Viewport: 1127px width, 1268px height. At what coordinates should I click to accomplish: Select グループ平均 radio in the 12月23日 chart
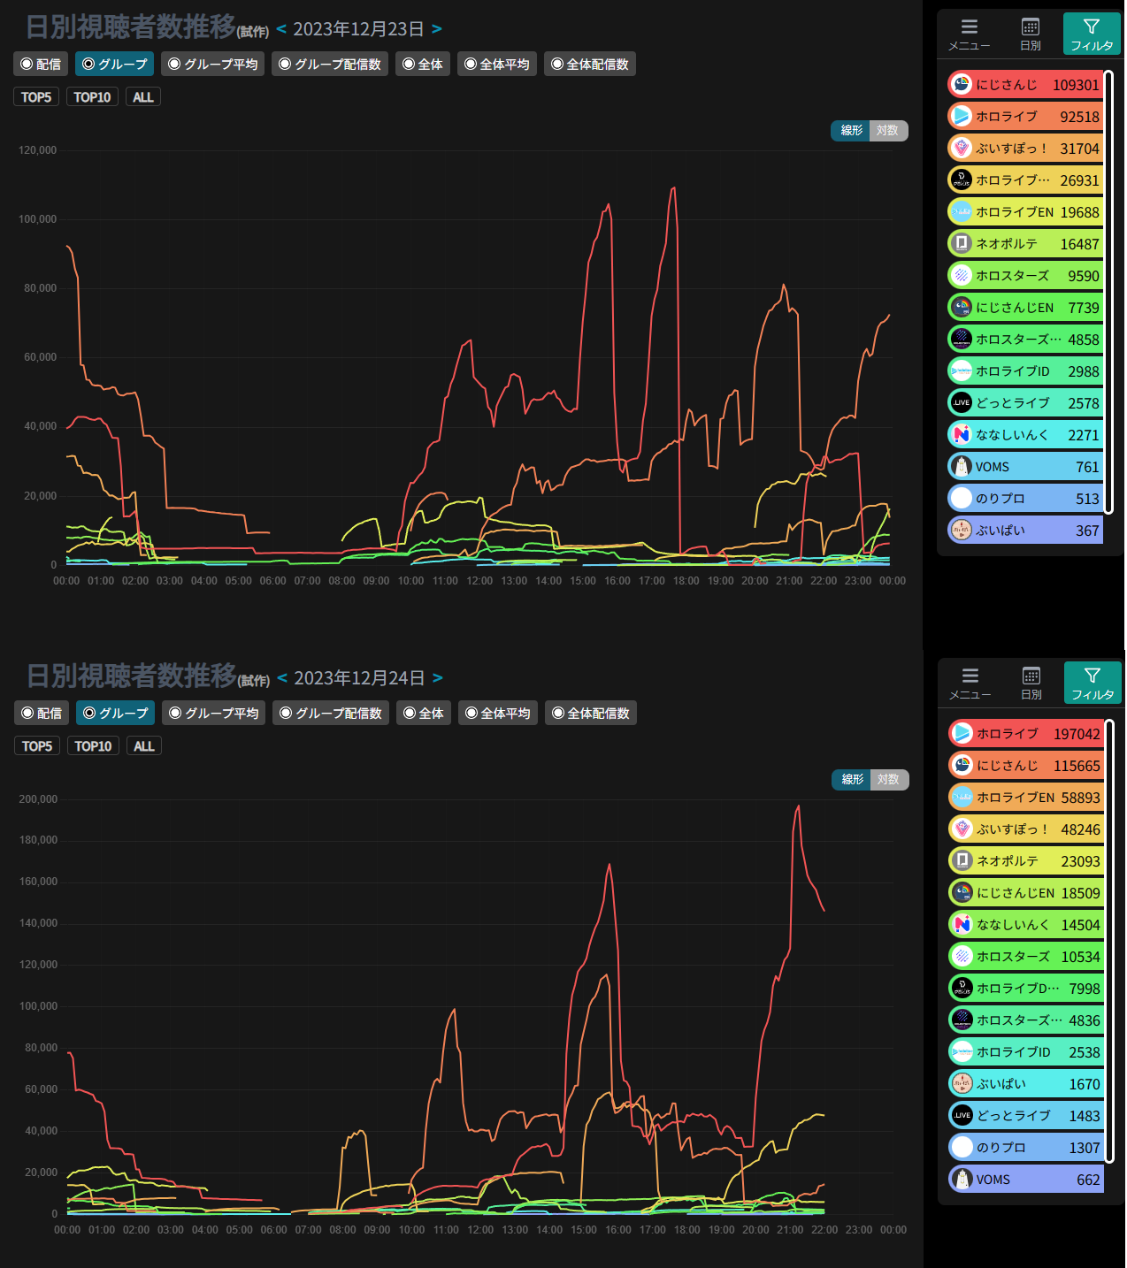click(x=213, y=64)
